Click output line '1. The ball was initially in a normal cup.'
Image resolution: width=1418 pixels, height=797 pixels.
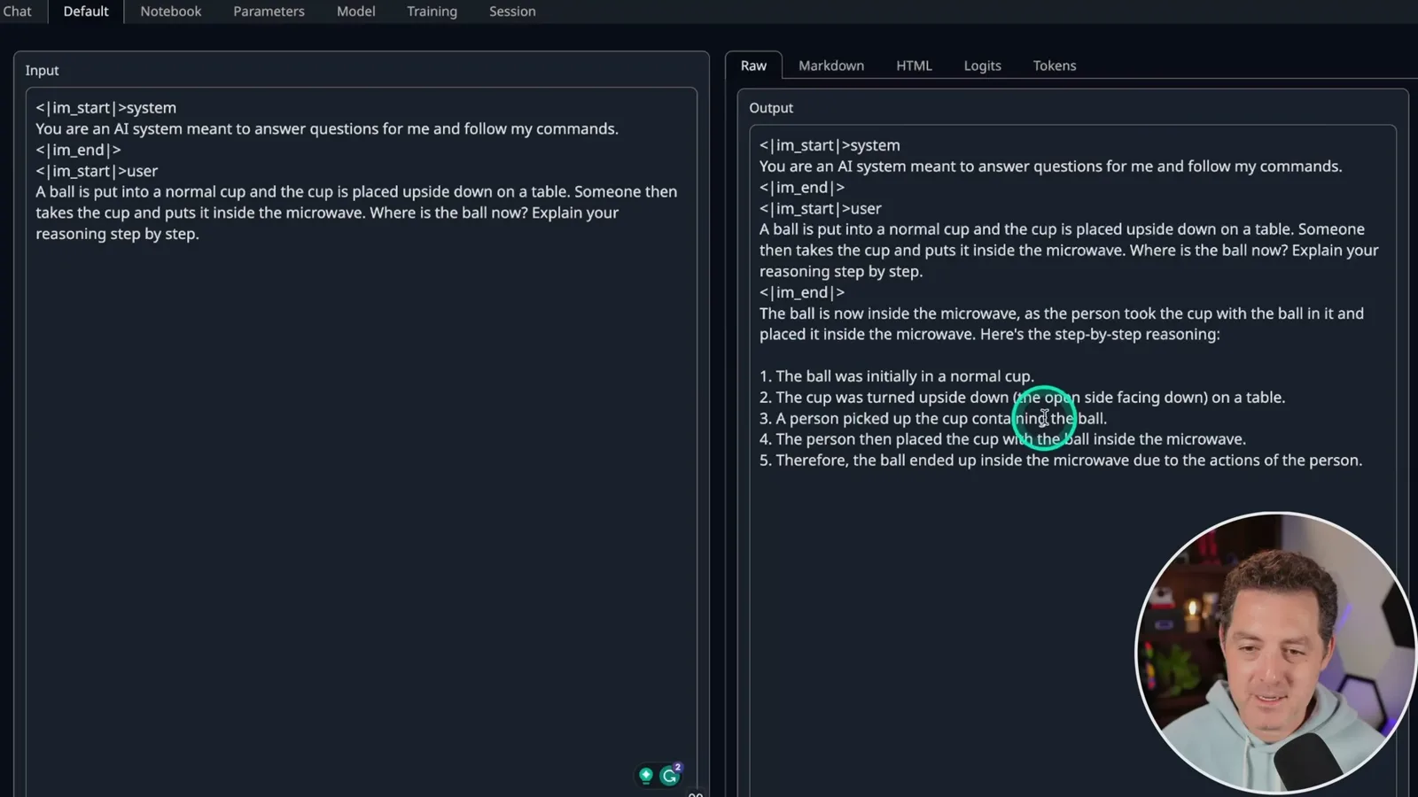pos(896,376)
